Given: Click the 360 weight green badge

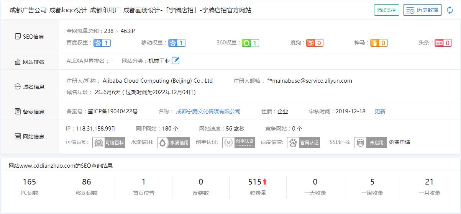Looking at the screenshot, I should [x=251, y=43].
